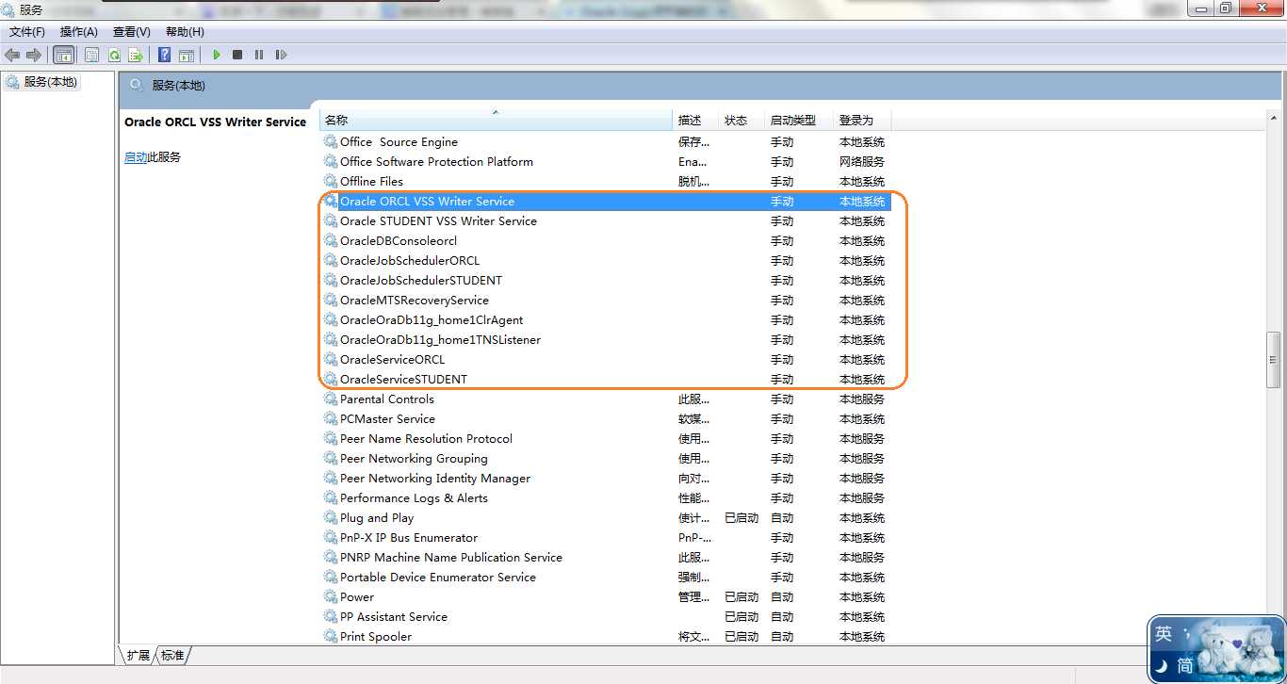Open the 帮助(H) menu
Image resolution: width=1287 pixels, height=684 pixels.
(185, 32)
